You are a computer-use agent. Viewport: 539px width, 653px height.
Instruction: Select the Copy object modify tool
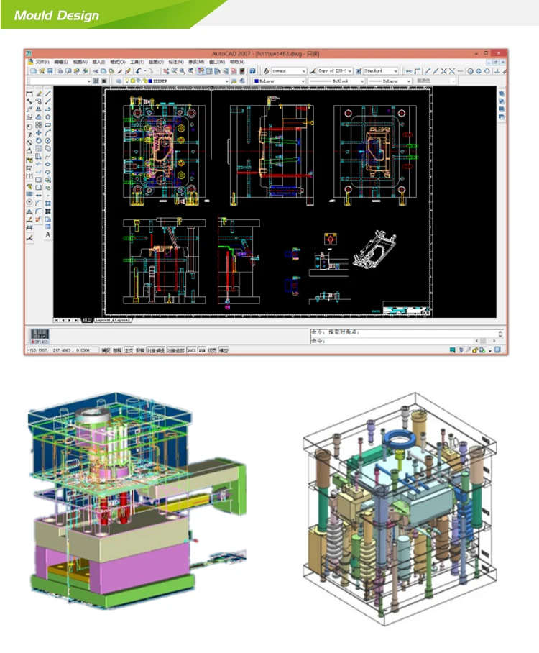click(39, 101)
